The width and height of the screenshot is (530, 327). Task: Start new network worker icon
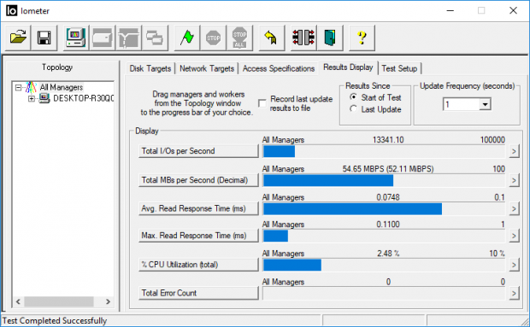point(128,38)
